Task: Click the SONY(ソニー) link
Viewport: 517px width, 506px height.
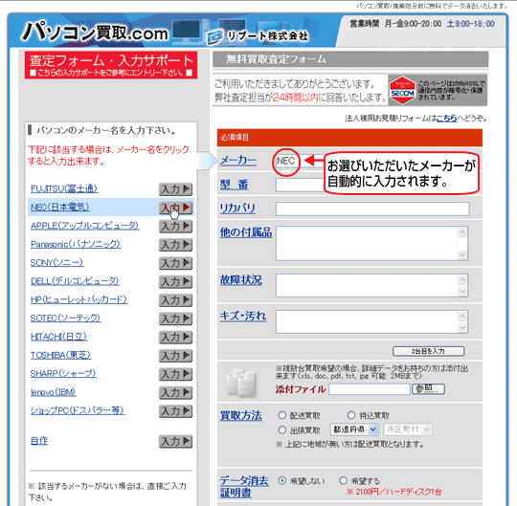Action: pyautogui.click(x=56, y=262)
